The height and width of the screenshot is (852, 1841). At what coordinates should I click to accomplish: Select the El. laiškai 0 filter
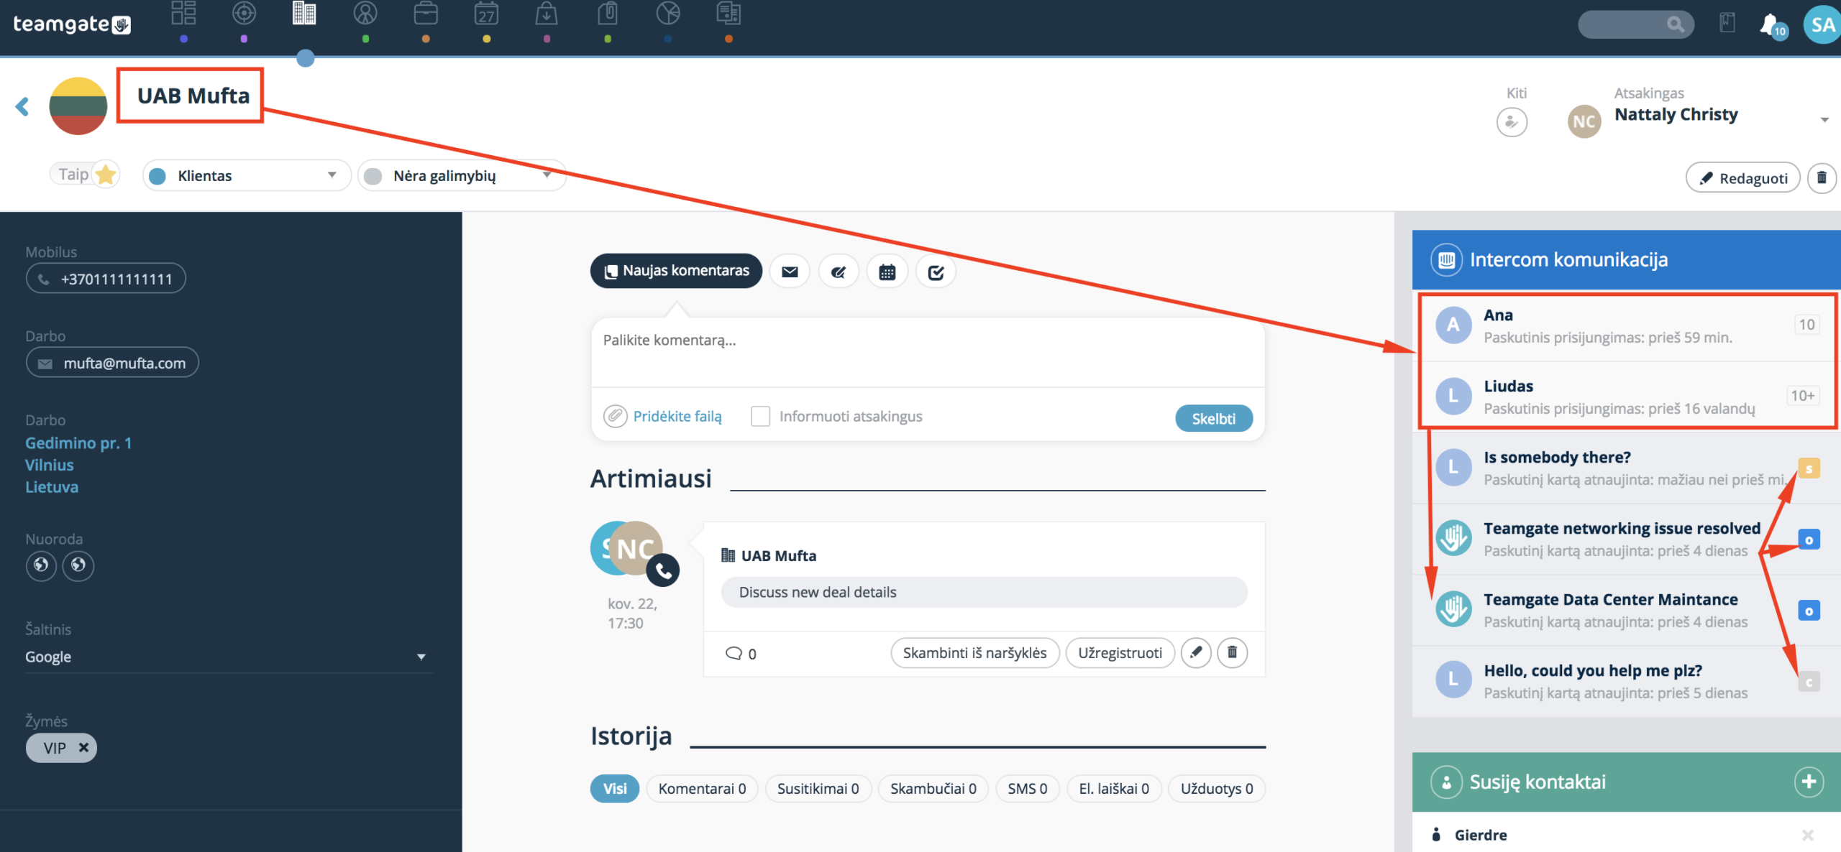click(1114, 788)
